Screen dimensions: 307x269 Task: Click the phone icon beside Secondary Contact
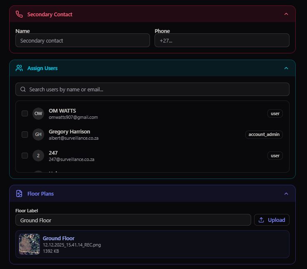point(19,14)
